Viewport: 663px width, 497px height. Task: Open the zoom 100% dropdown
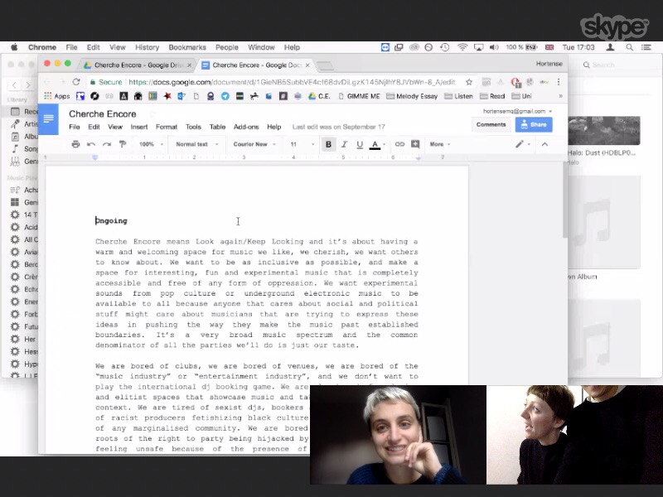(x=150, y=144)
